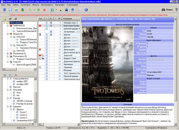Click the image icon in Человек паук 3 row
This screenshot has height=130, width=179.
coord(51,23)
